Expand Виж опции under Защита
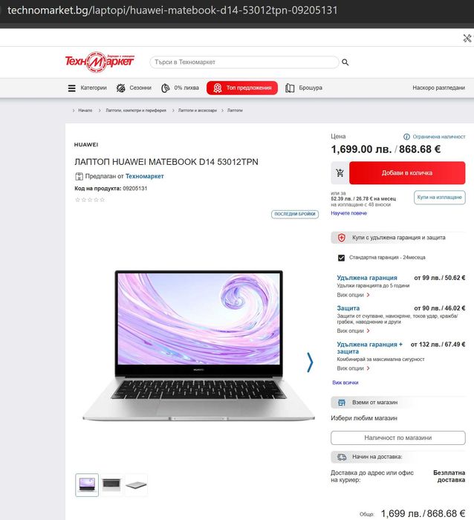Image resolution: width=474 pixels, height=520 pixels. tap(353, 331)
